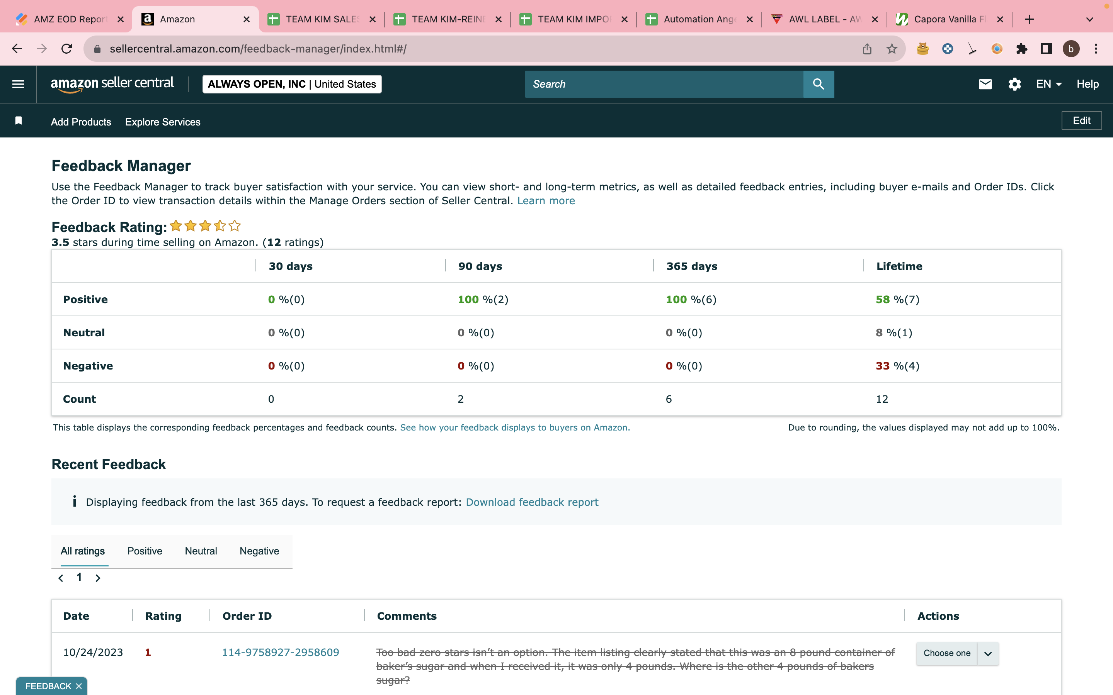Go back with the browser back arrow

pos(17,49)
